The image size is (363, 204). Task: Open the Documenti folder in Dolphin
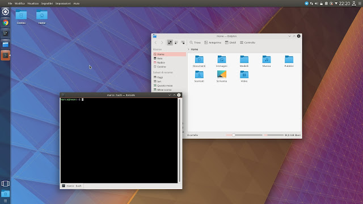point(199,61)
